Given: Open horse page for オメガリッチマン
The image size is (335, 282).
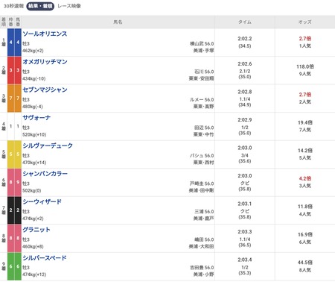Looking at the screenshot, I should click(45, 62).
